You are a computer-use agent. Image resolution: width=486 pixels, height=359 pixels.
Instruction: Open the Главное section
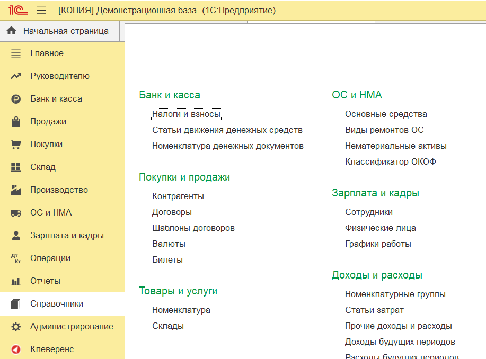coord(47,53)
